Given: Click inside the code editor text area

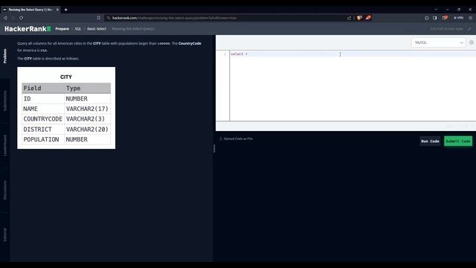Looking at the screenshot, I should click(x=353, y=86).
